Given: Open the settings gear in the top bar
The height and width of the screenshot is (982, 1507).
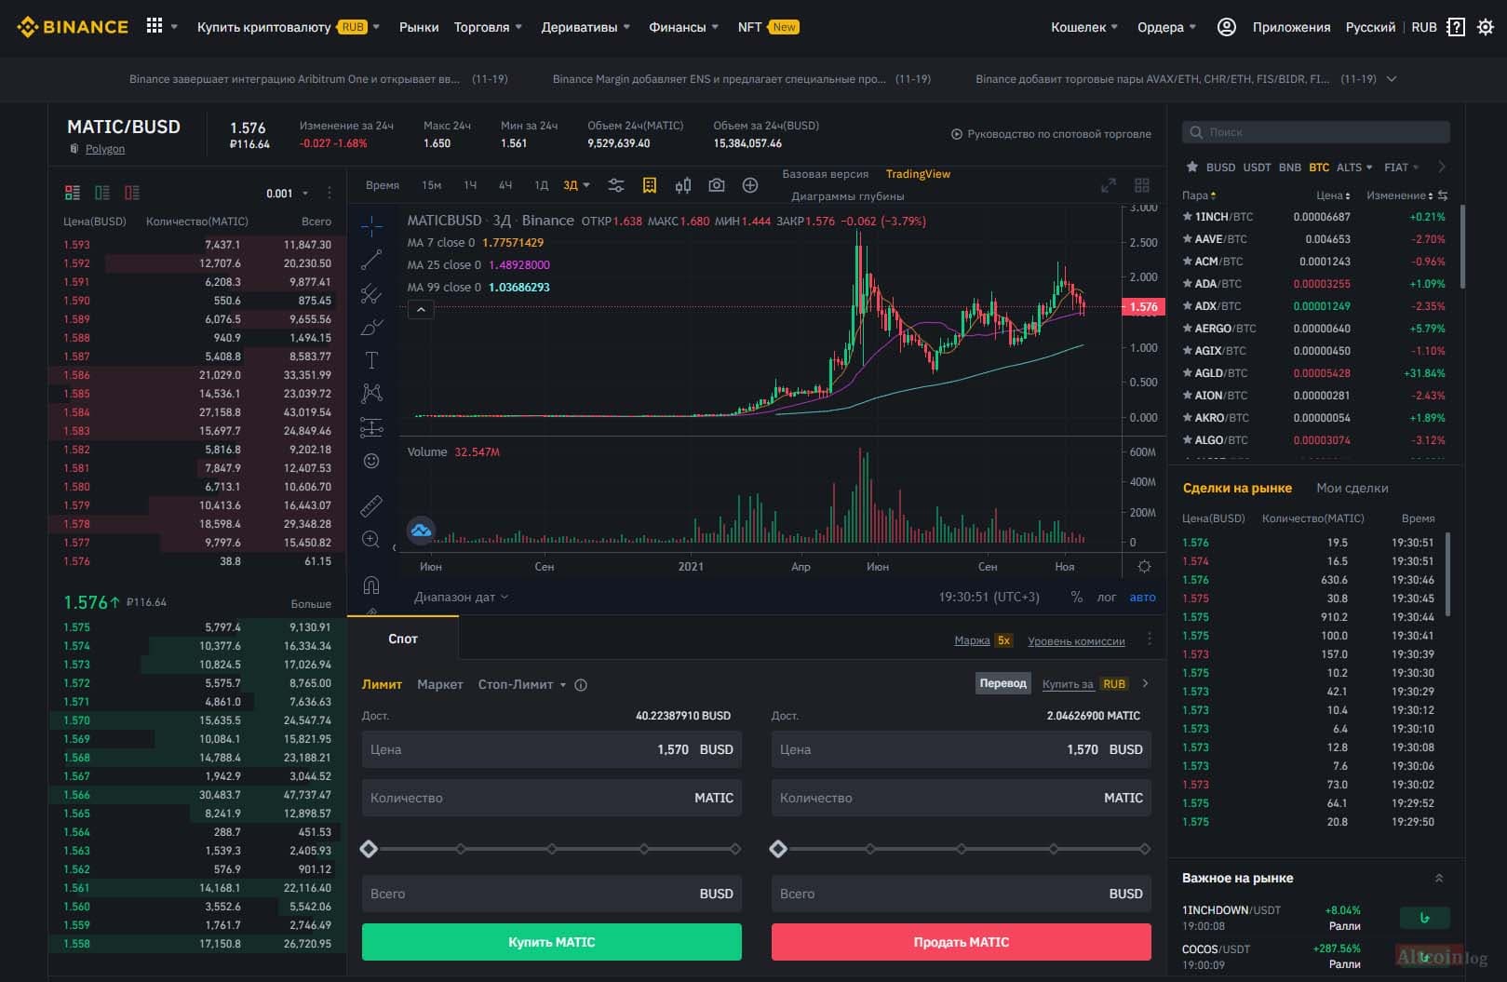Looking at the screenshot, I should [1486, 27].
